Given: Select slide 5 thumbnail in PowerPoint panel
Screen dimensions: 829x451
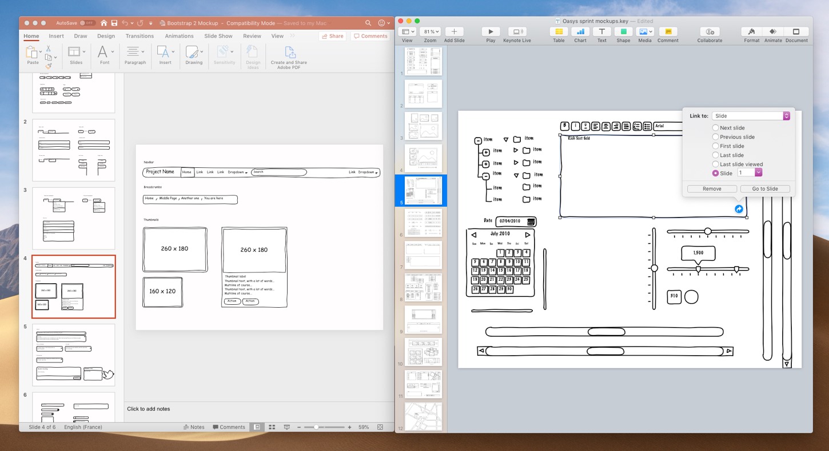Looking at the screenshot, I should point(73,355).
